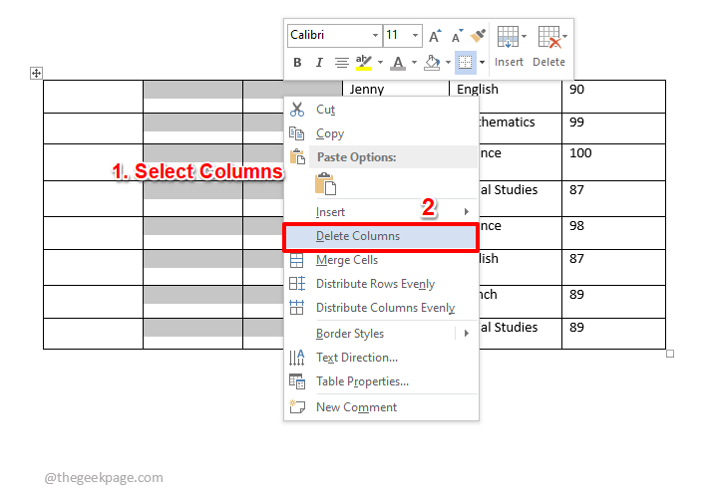The width and height of the screenshot is (719, 499).
Task: Click the center align icon
Action: (x=341, y=63)
